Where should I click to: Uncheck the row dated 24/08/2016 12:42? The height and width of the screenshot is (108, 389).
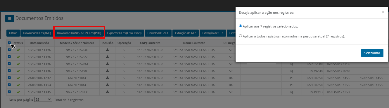(9, 78)
